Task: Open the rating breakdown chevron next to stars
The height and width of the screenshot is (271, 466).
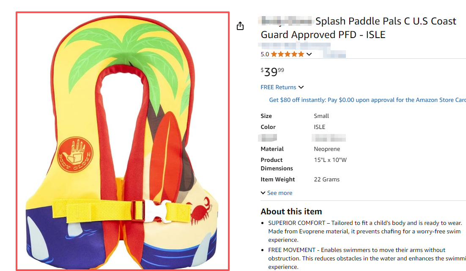Action: coord(309,54)
